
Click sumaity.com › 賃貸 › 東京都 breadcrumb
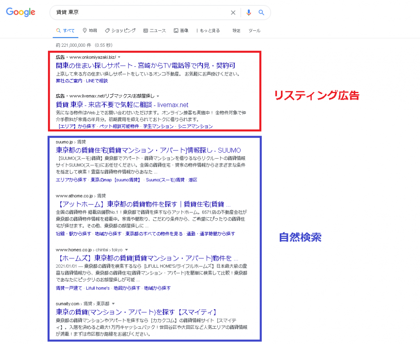pyautogui.click(x=82, y=303)
